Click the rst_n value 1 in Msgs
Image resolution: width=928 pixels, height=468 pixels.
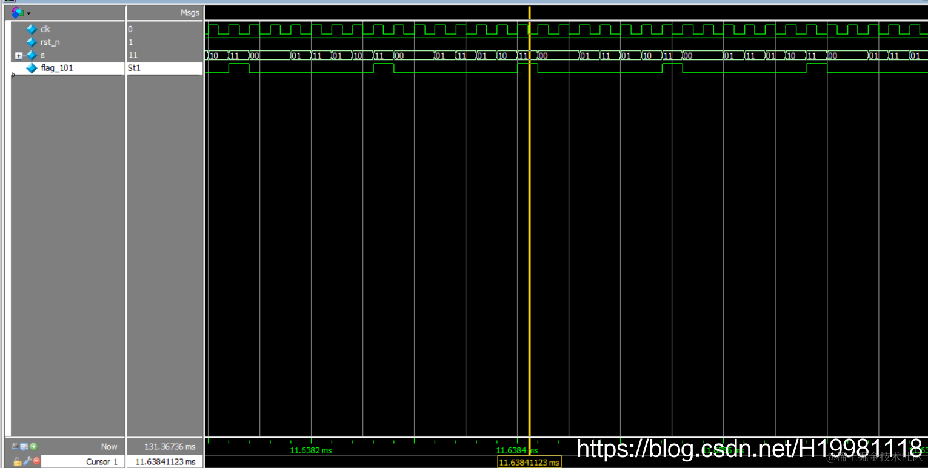pos(130,42)
